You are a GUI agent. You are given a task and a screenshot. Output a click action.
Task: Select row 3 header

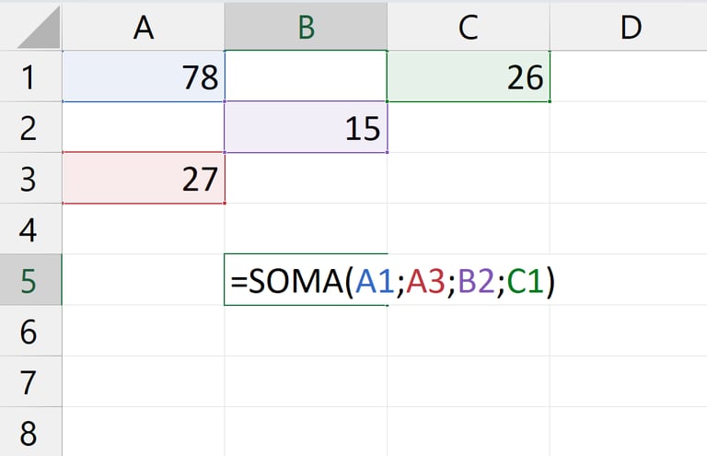tap(30, 179)
